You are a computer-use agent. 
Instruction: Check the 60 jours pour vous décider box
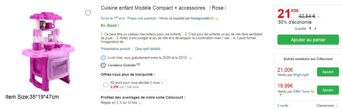pos(106,85)
